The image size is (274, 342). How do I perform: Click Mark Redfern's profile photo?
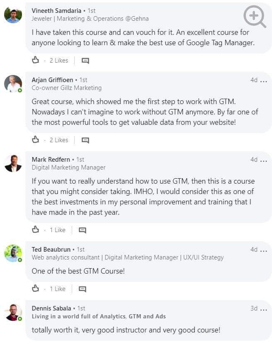pos(13,163)
